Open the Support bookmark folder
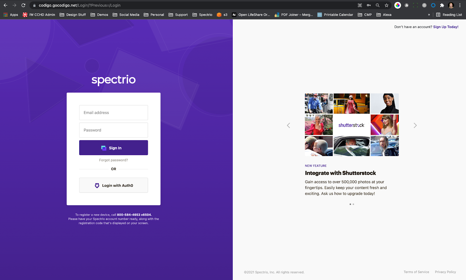Viewport: 466px width, 280px height. coord(178,15)
